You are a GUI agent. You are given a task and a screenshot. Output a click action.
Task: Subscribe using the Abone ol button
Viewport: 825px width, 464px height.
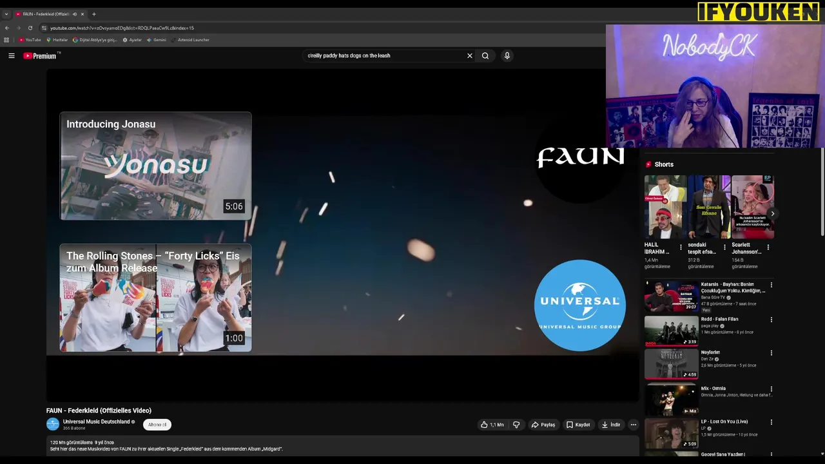(157, 425)
